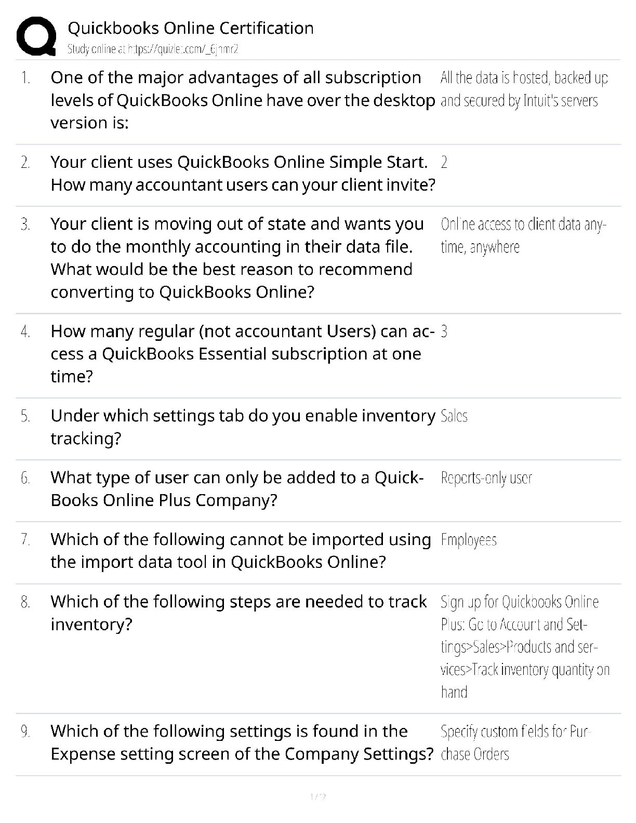Select the Simple Start accountant users question

click(x=243, y=174)
